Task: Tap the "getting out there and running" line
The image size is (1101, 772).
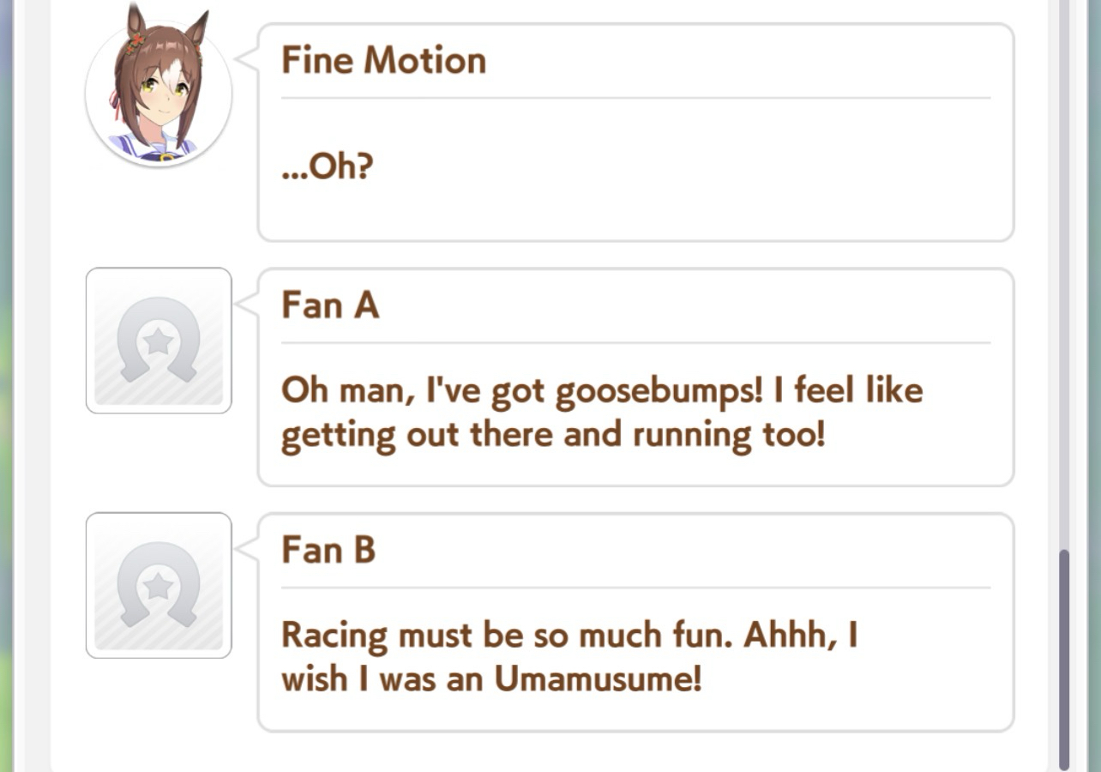Action: (x=553, y=435)
